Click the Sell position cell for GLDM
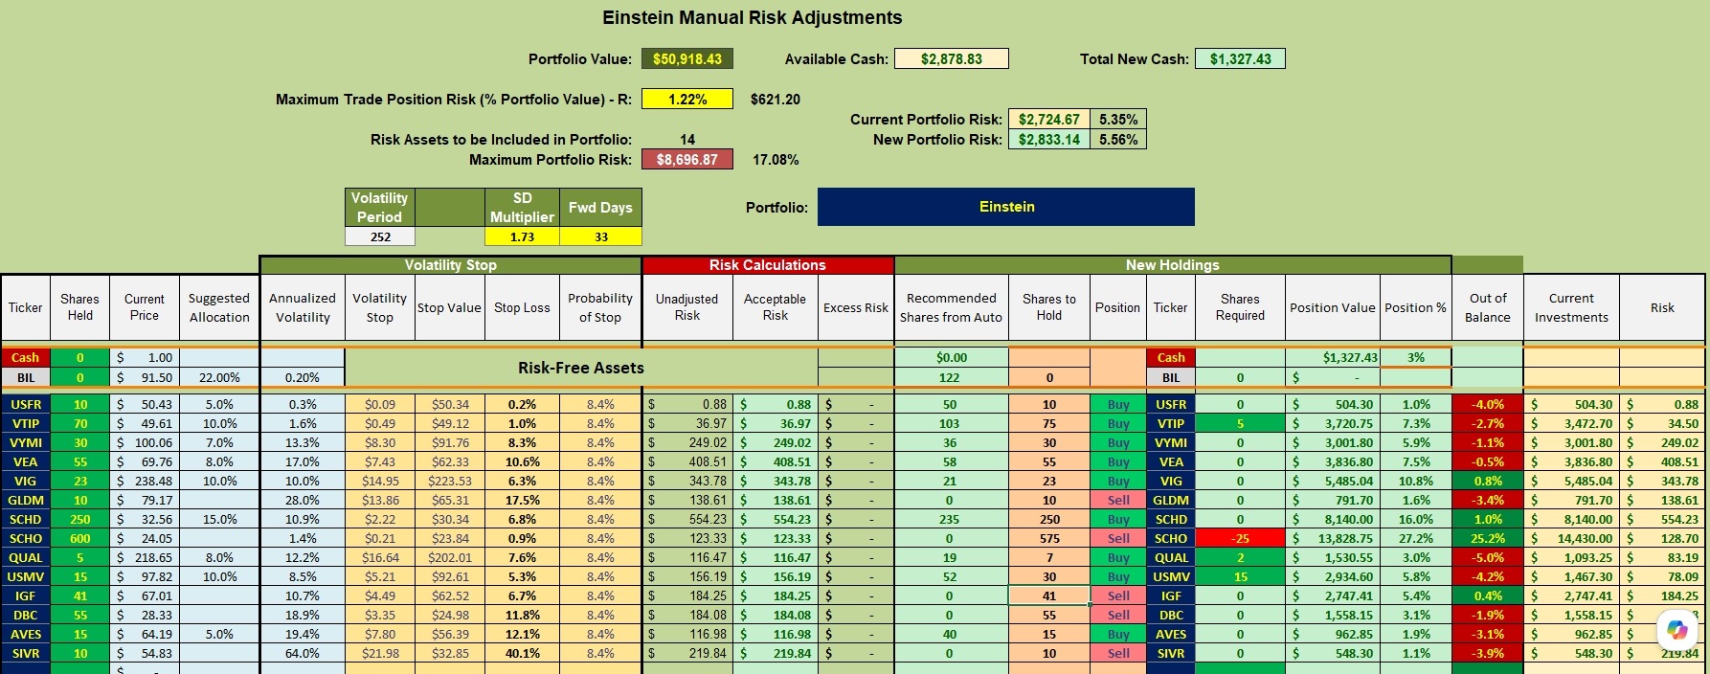 point(1118,500)
